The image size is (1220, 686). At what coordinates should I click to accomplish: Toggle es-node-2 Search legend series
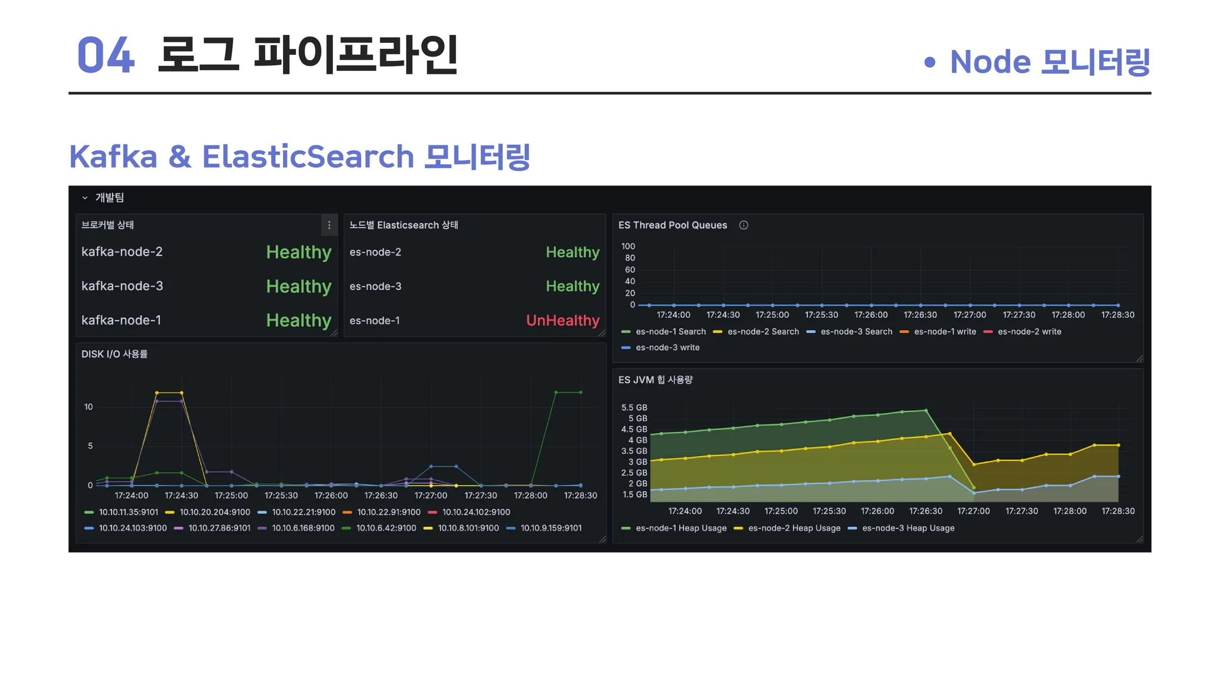click(763, 332)
